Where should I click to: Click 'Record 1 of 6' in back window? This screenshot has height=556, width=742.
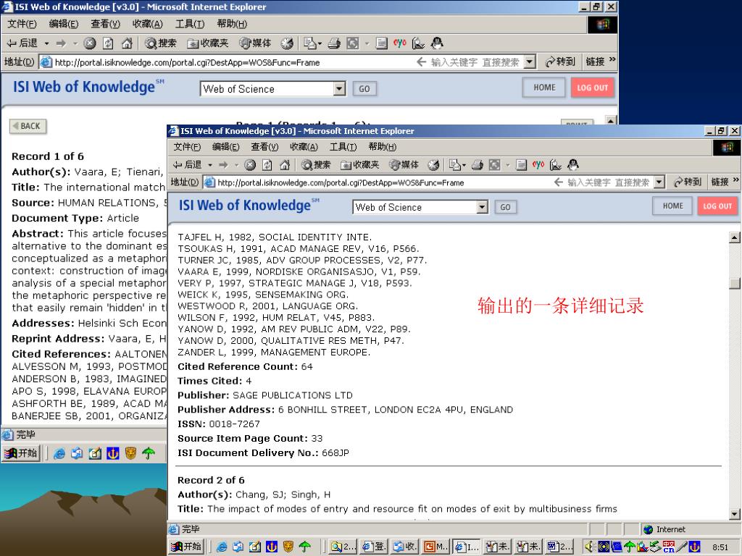pos(48,156)
